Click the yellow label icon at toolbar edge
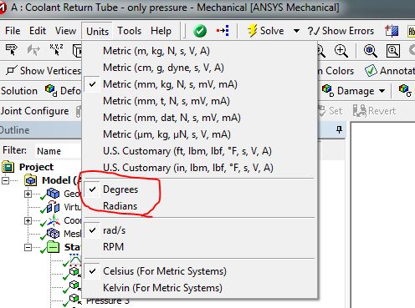This screenshot has width=415, height=308. (412, 31)
